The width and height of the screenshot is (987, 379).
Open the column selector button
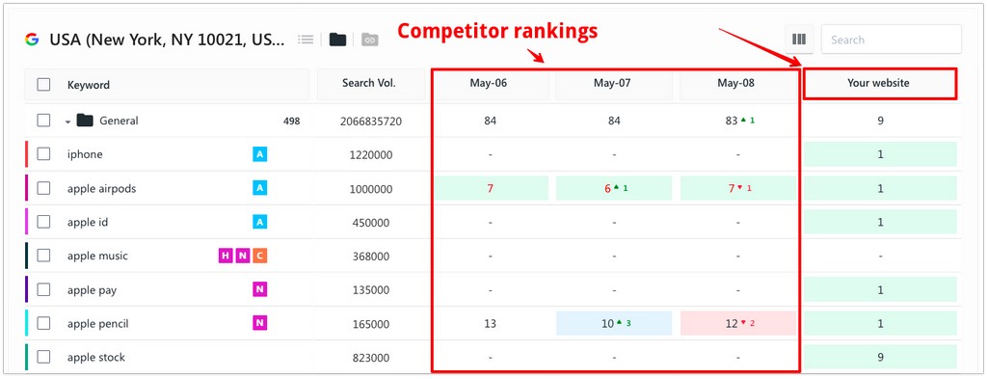pos(799,40)
